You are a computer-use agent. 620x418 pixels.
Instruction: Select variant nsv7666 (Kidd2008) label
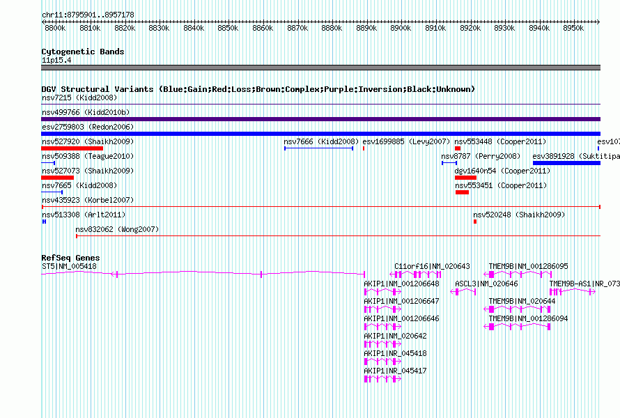[x=321, y=141]
